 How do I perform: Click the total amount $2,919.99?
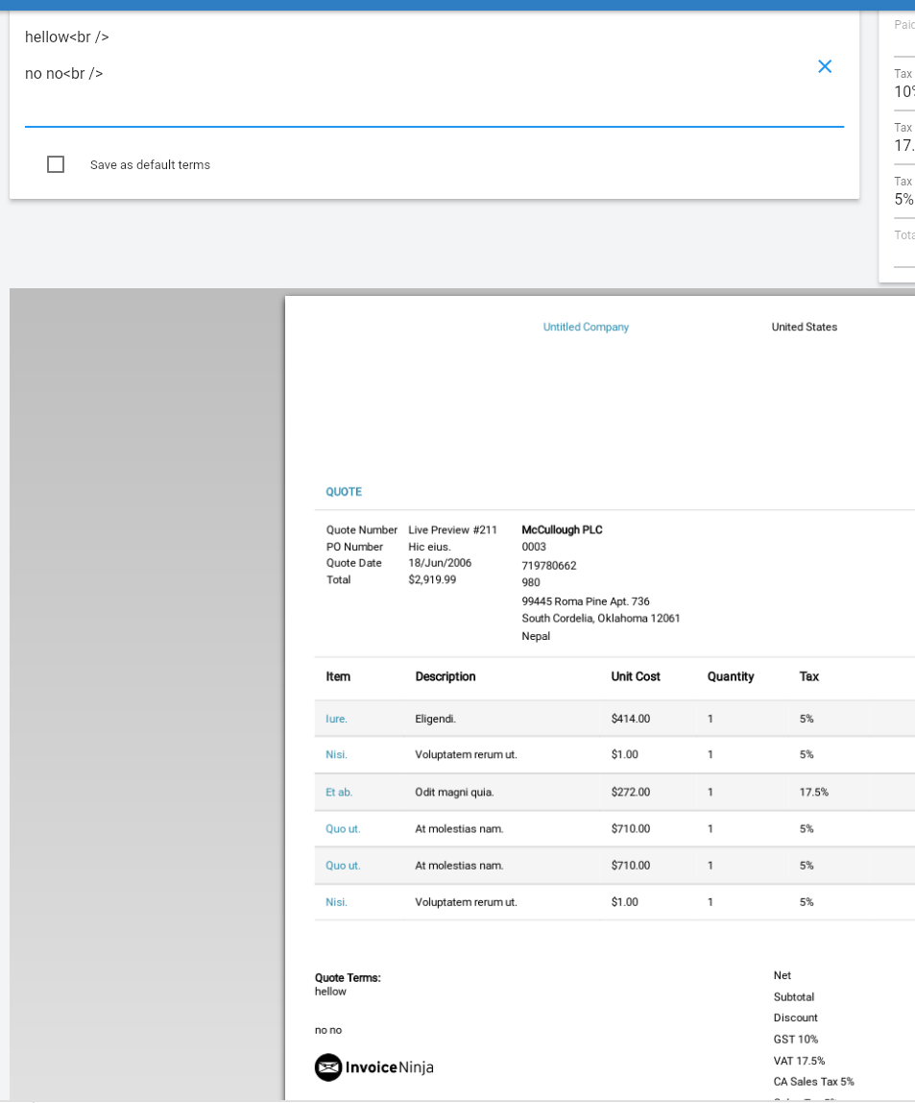pyautogui.click(x=432, y=579)
